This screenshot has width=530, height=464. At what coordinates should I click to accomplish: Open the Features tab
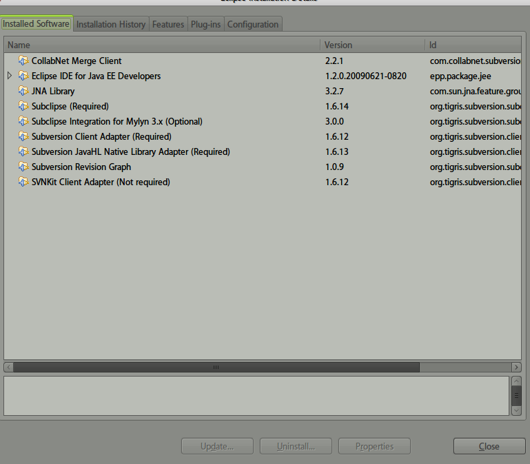tap(168, 24)
